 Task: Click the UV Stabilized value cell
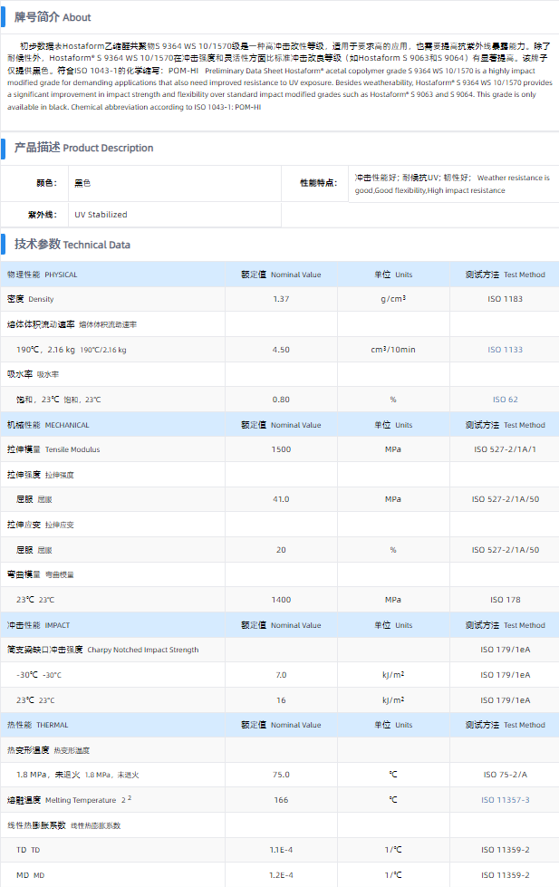(x=101, y=215)
